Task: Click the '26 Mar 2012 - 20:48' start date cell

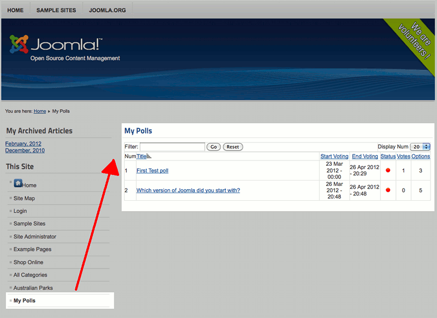Action: (x=334, y=190)
